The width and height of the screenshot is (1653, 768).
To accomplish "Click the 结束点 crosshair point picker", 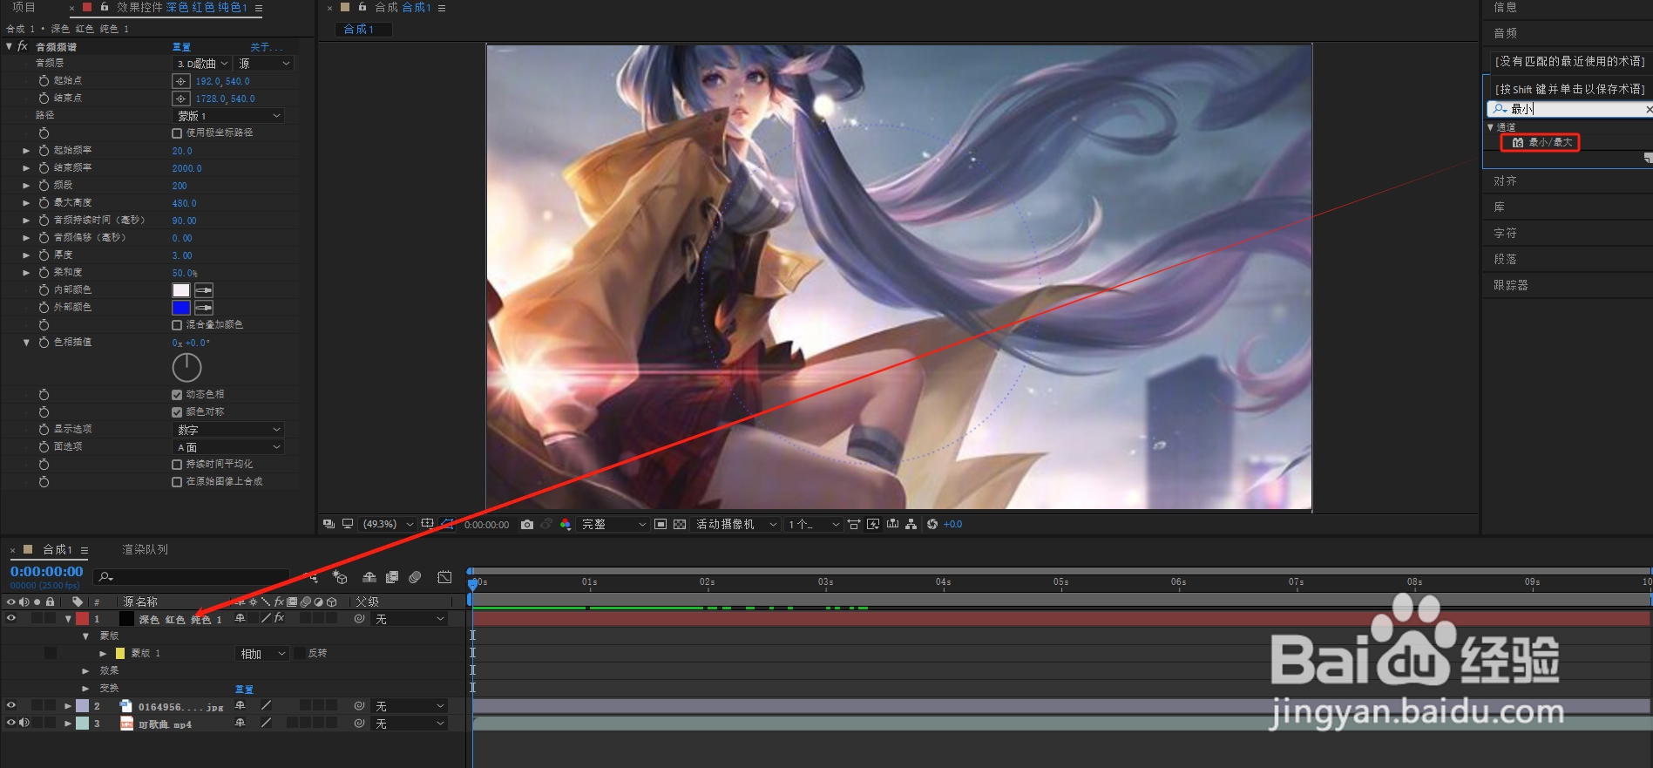I will (x=180, y=99).
